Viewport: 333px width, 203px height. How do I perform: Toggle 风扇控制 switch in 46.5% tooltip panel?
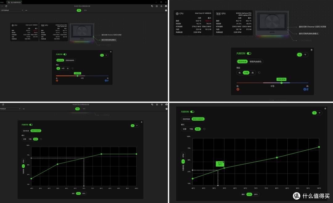(x=192, y=112)
